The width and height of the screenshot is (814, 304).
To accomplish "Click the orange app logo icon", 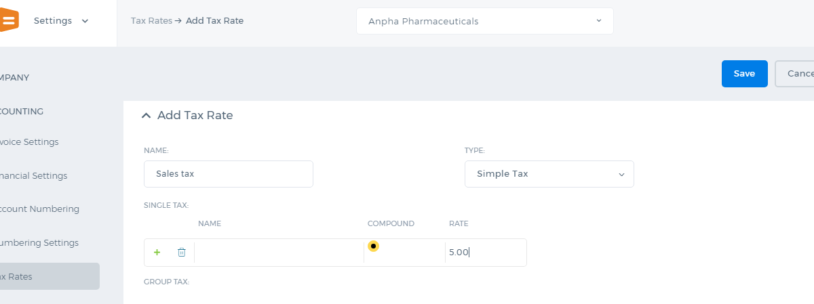I will 9,21.
